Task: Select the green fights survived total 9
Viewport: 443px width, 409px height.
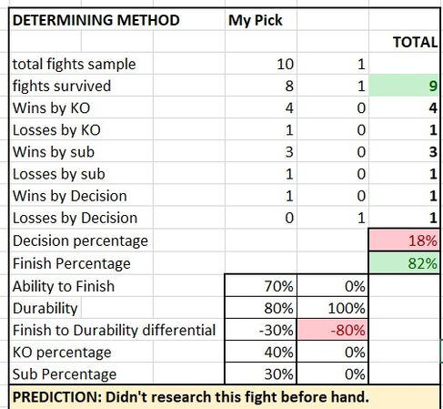Action: 404,86
